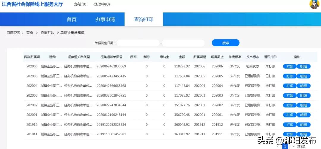Viewport: 321px width, 149px height.
Task: Click the amount 356790.48
Action: pyautogui.click(x=182, y=115)
